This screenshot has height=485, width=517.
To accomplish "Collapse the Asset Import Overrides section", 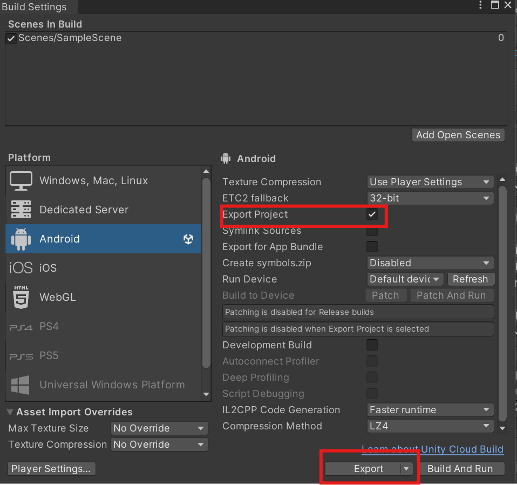I will [x=10, y=412].
